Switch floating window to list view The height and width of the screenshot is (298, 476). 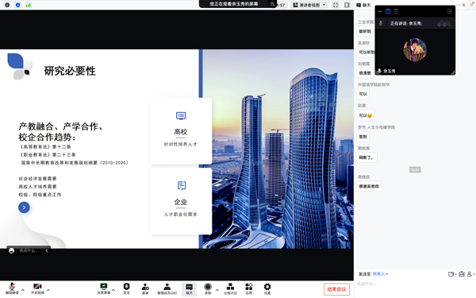[x=396, y=11]
